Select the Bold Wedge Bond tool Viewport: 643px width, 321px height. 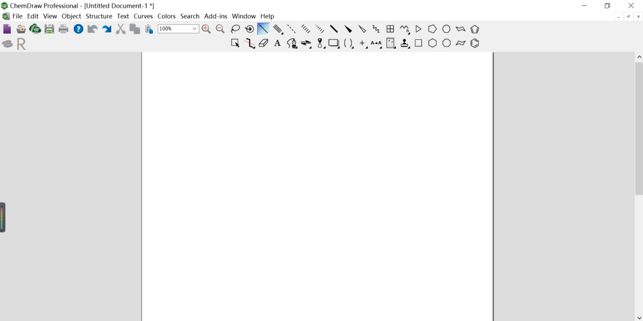click(x=348, y=29)
